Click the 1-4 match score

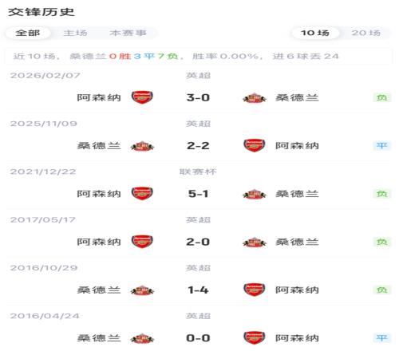click(x=198, y=290)
